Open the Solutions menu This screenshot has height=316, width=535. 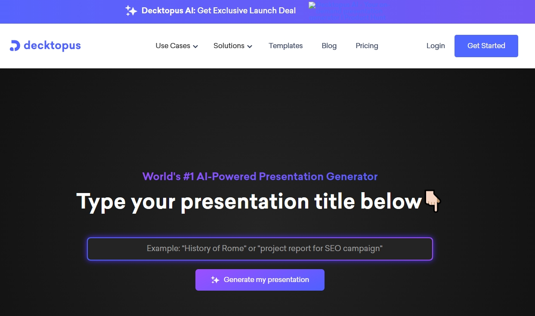click(229, 46)
